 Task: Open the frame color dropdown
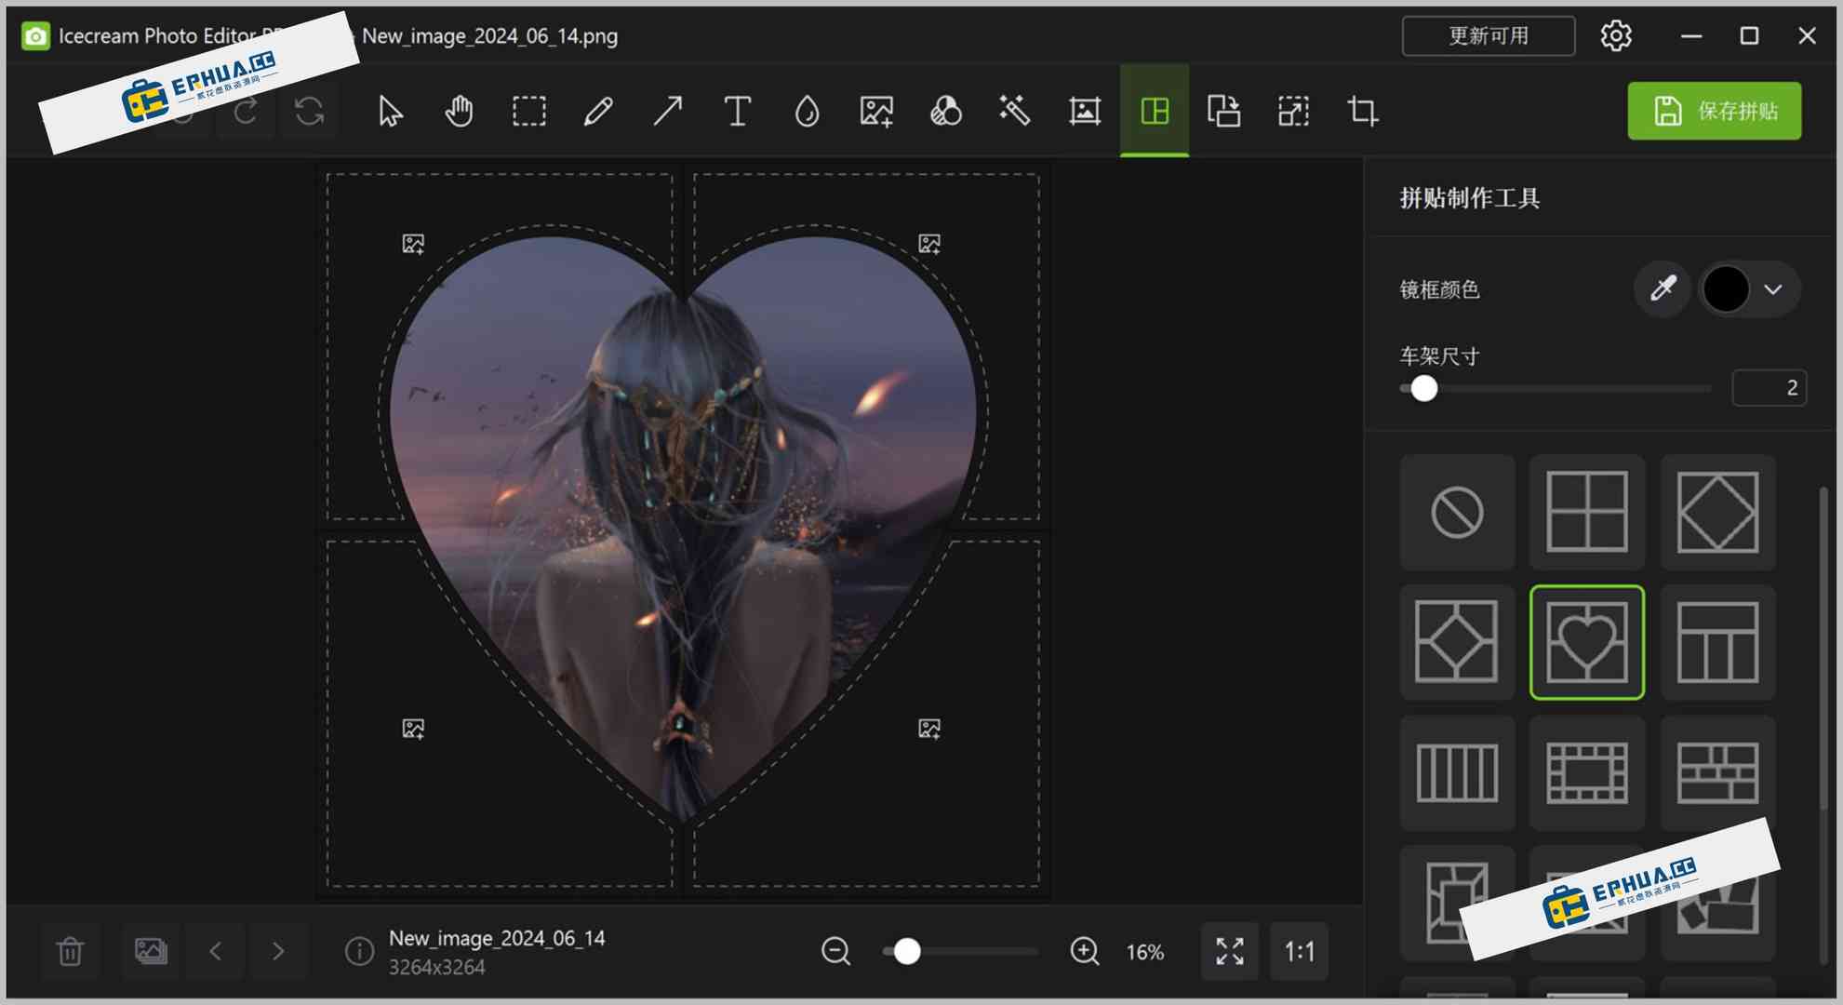(x=1772, y=289)
